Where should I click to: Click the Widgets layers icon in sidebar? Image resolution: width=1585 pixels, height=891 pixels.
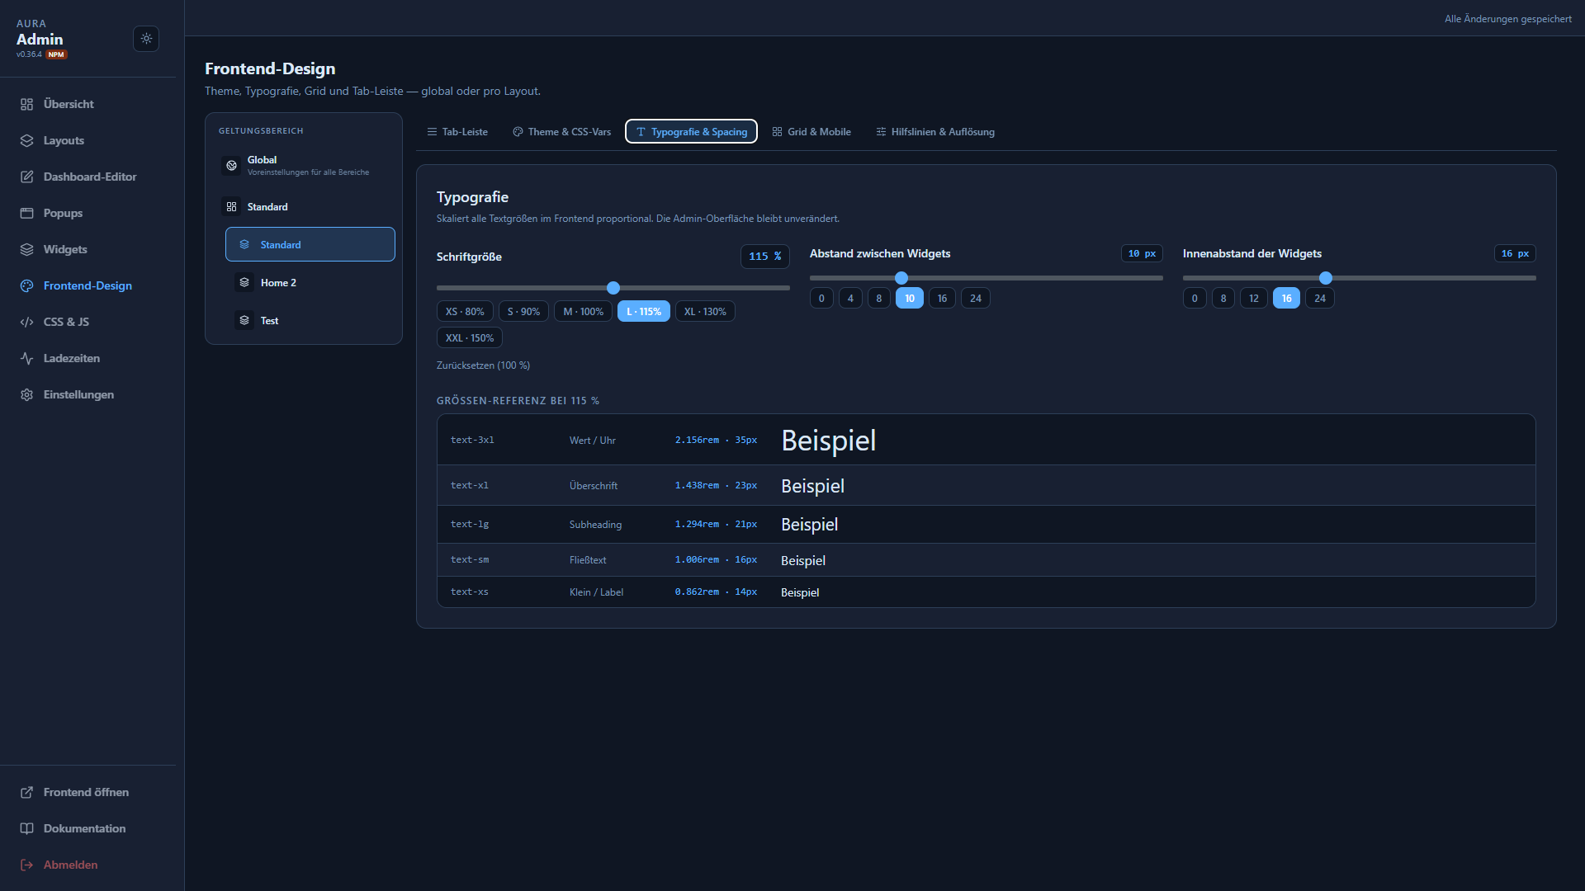point(26,249)
